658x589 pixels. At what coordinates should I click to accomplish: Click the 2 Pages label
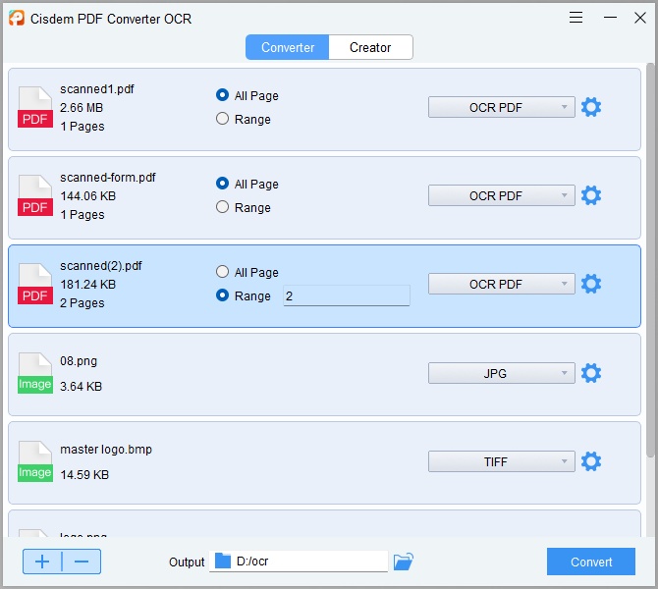click(x=82, y=303)
